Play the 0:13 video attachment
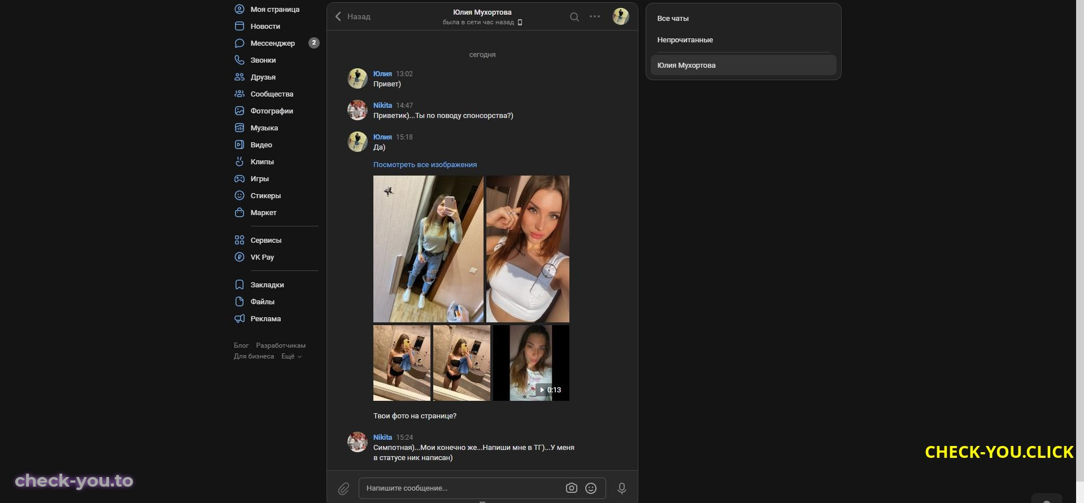This screenshot has width=1084, height=503. [531, 363]
